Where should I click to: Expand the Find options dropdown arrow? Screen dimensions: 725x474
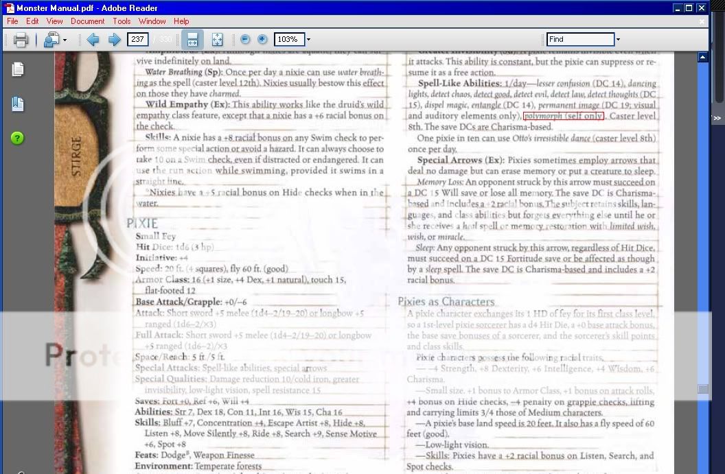tap(618, 40)
